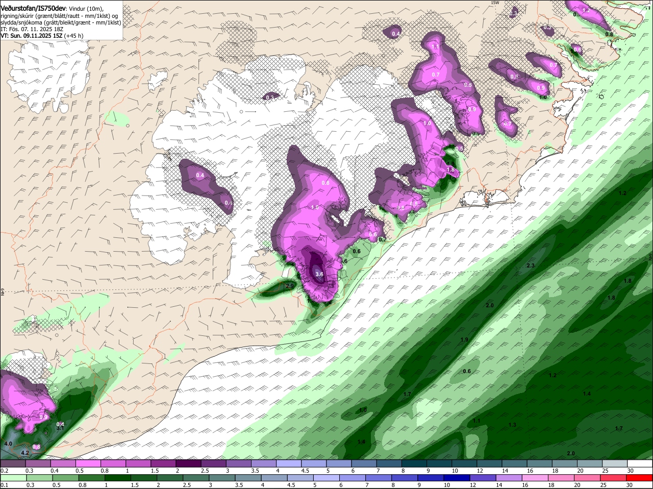The width and height of the screenshot is (653, 489).
Task: Click the 0.1 label on the lower rain legend
Action: tap(4, 485)
